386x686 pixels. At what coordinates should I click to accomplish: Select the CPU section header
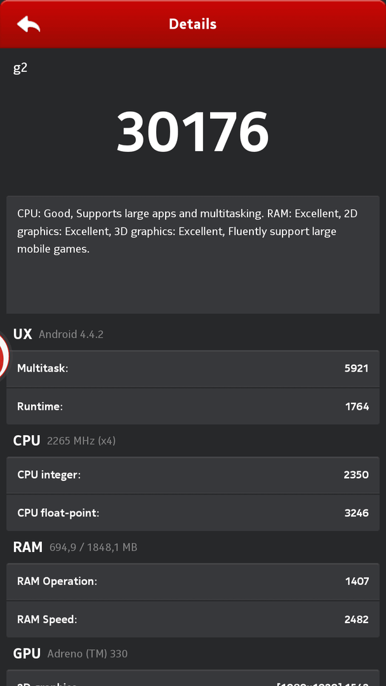tap(27, 440)
